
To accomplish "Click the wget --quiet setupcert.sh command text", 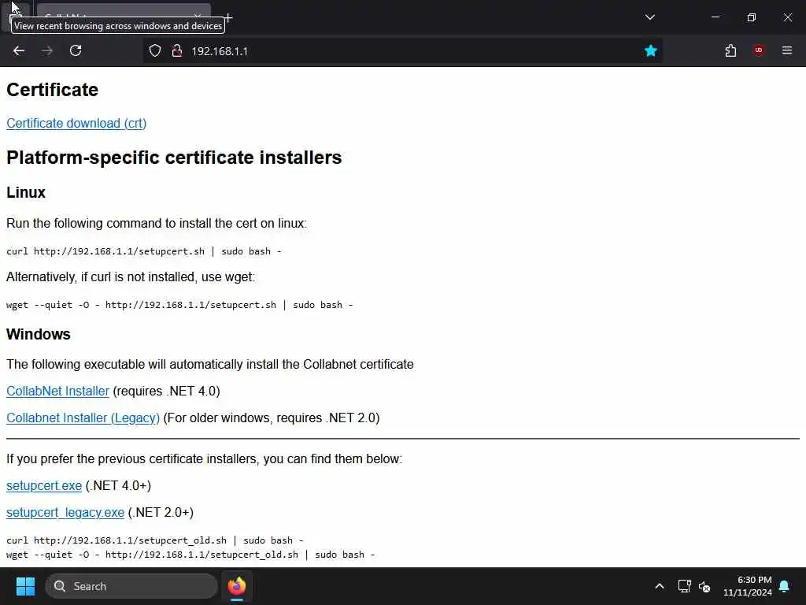I will tap(180, 305).
